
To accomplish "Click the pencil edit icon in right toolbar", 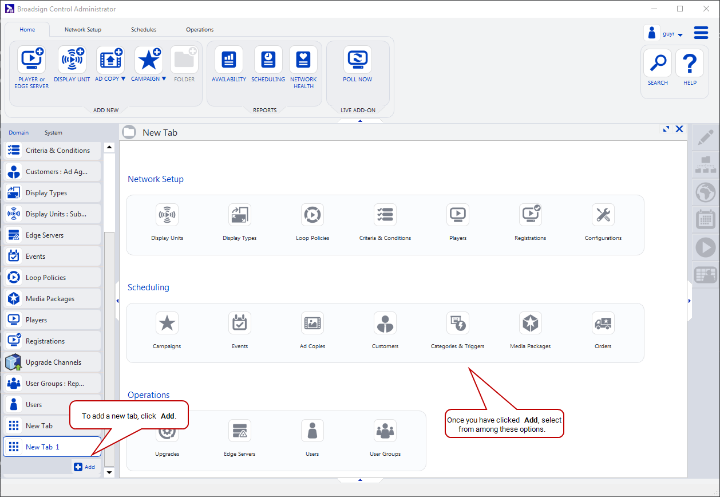I will (x=706, y=137).
